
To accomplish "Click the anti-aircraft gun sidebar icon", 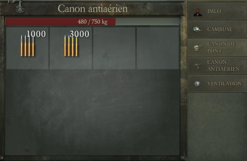I will pos(197,66).
